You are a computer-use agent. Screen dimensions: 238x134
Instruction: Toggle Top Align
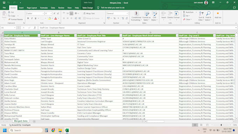coord(64,13)
